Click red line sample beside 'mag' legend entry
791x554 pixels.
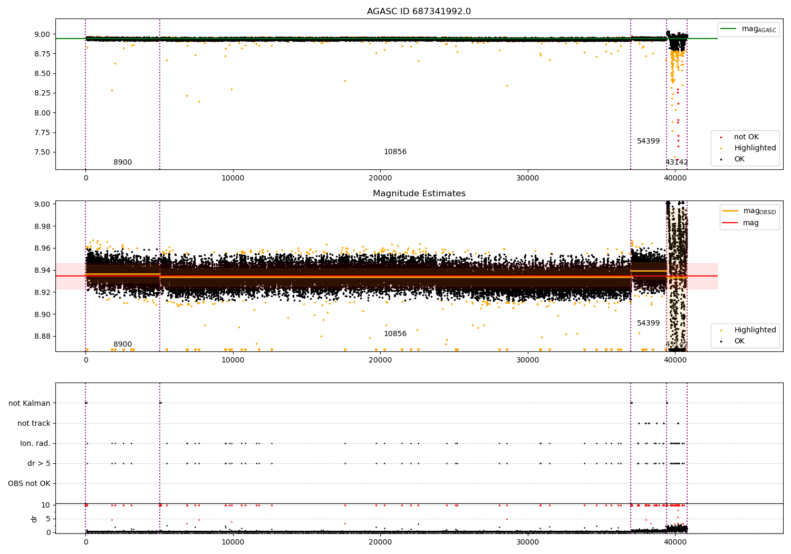[x=730, y=223]
